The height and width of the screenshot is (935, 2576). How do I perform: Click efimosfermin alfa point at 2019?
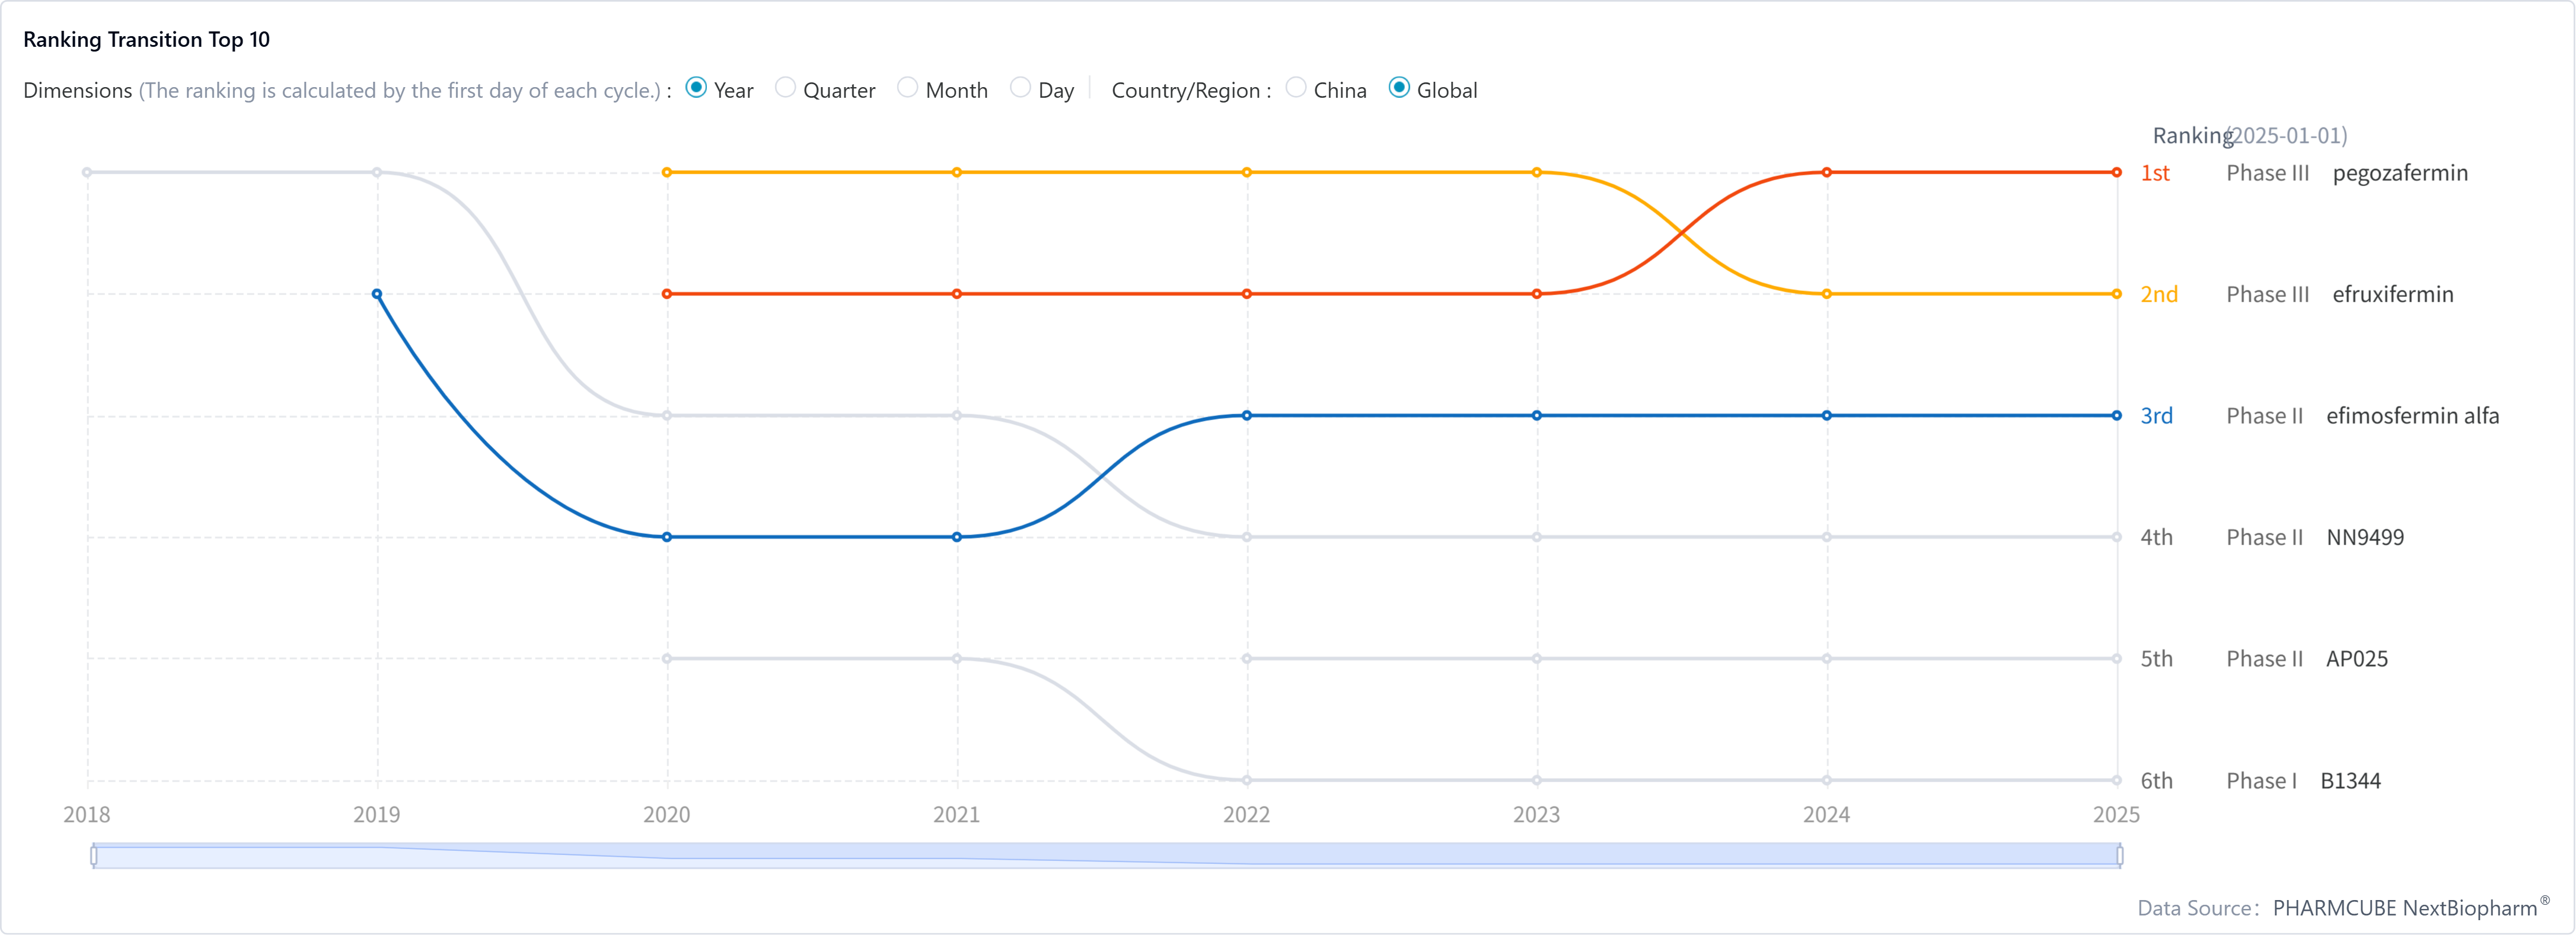377,294
